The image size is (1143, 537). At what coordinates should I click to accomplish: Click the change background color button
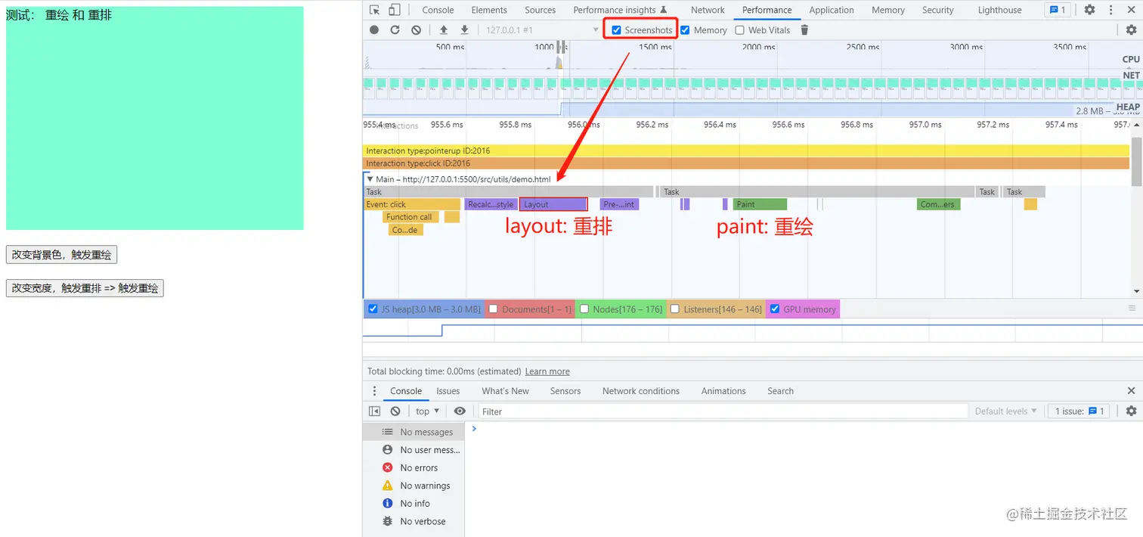[61, 255]
